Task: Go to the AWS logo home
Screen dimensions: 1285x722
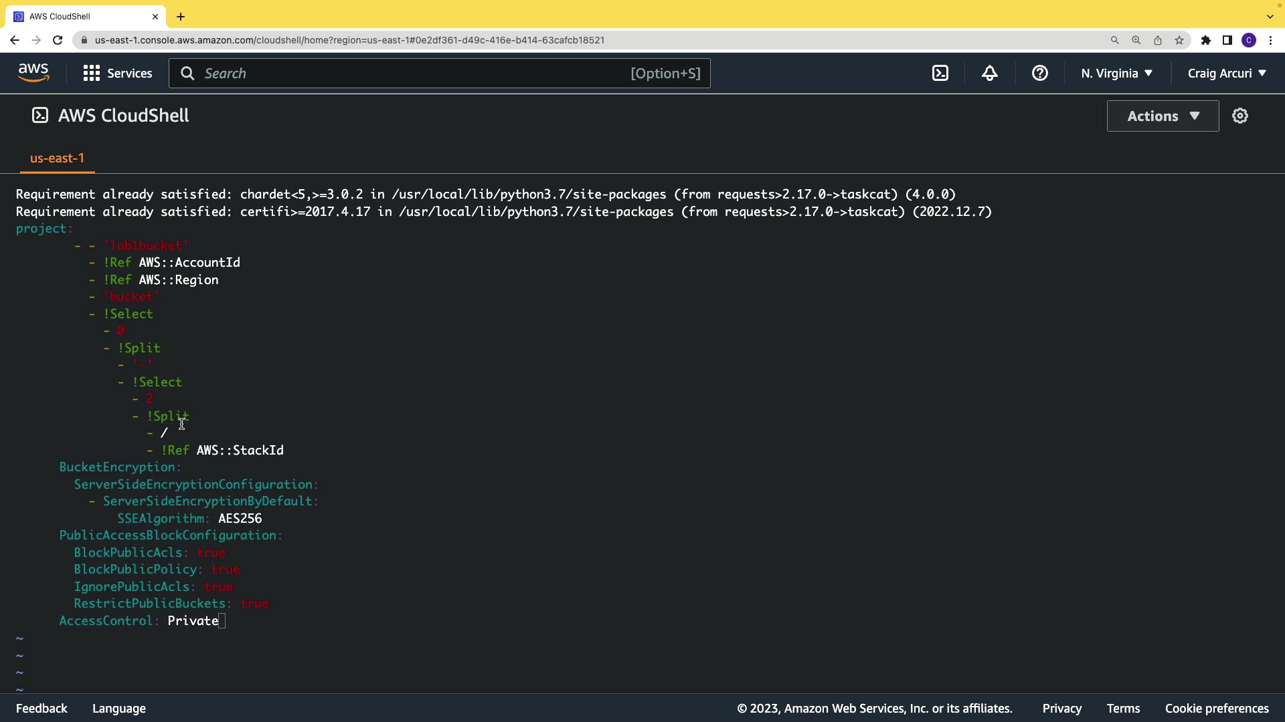Action: tap(33, 73)
